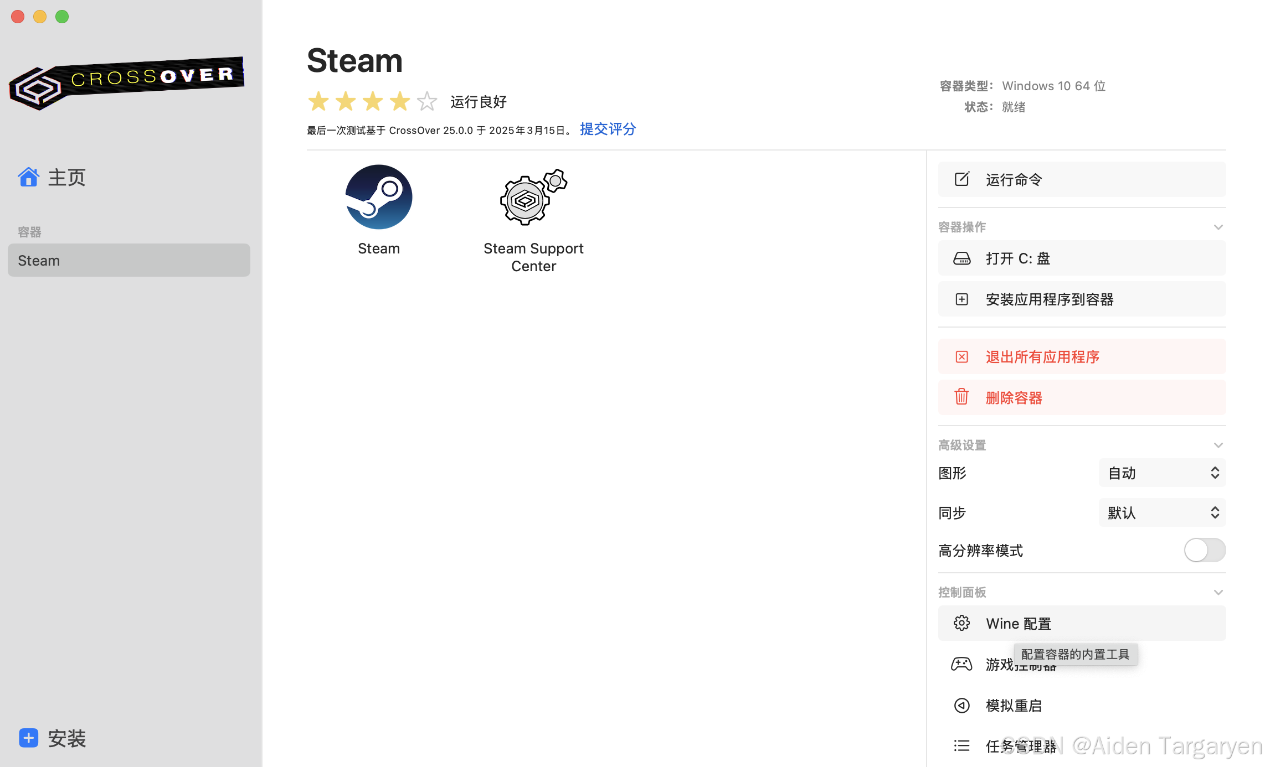This screenshot has width=1265, height=767.
Task: Click the game controller icon
Action: click(x=961, y=664)
